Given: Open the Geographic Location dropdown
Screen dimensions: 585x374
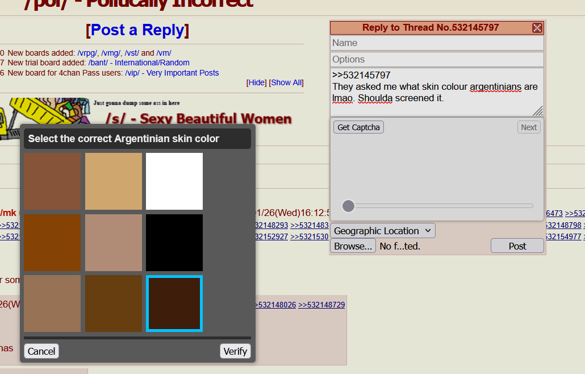Looking at the screenshot, I should click(x=383, y=231).
